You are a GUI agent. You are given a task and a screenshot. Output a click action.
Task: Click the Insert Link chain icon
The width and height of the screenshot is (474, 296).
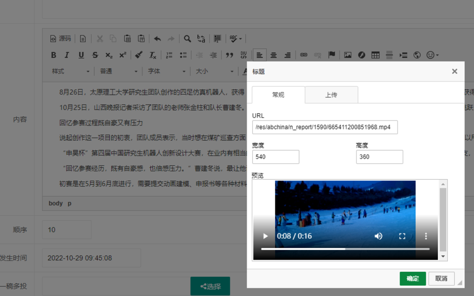click(x=304, y=55)
